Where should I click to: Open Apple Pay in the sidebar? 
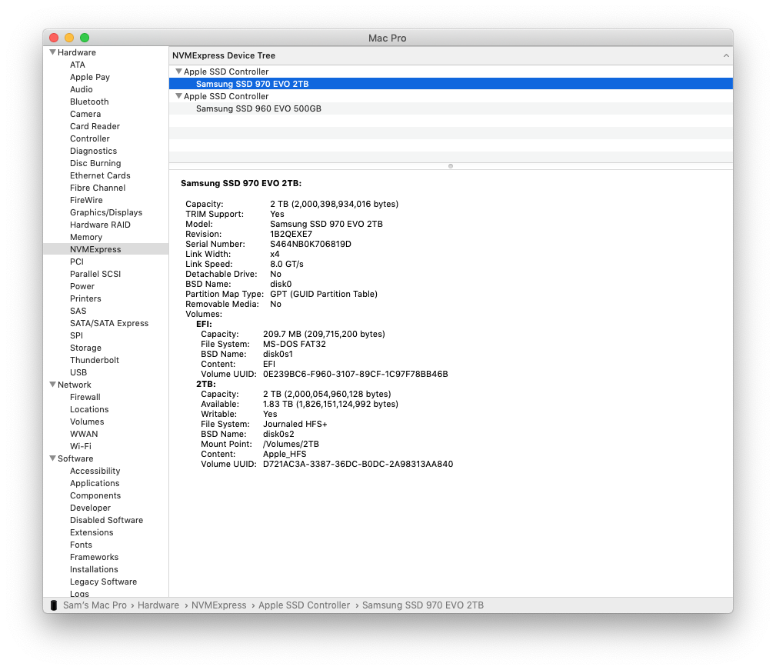tap(89, 77)
